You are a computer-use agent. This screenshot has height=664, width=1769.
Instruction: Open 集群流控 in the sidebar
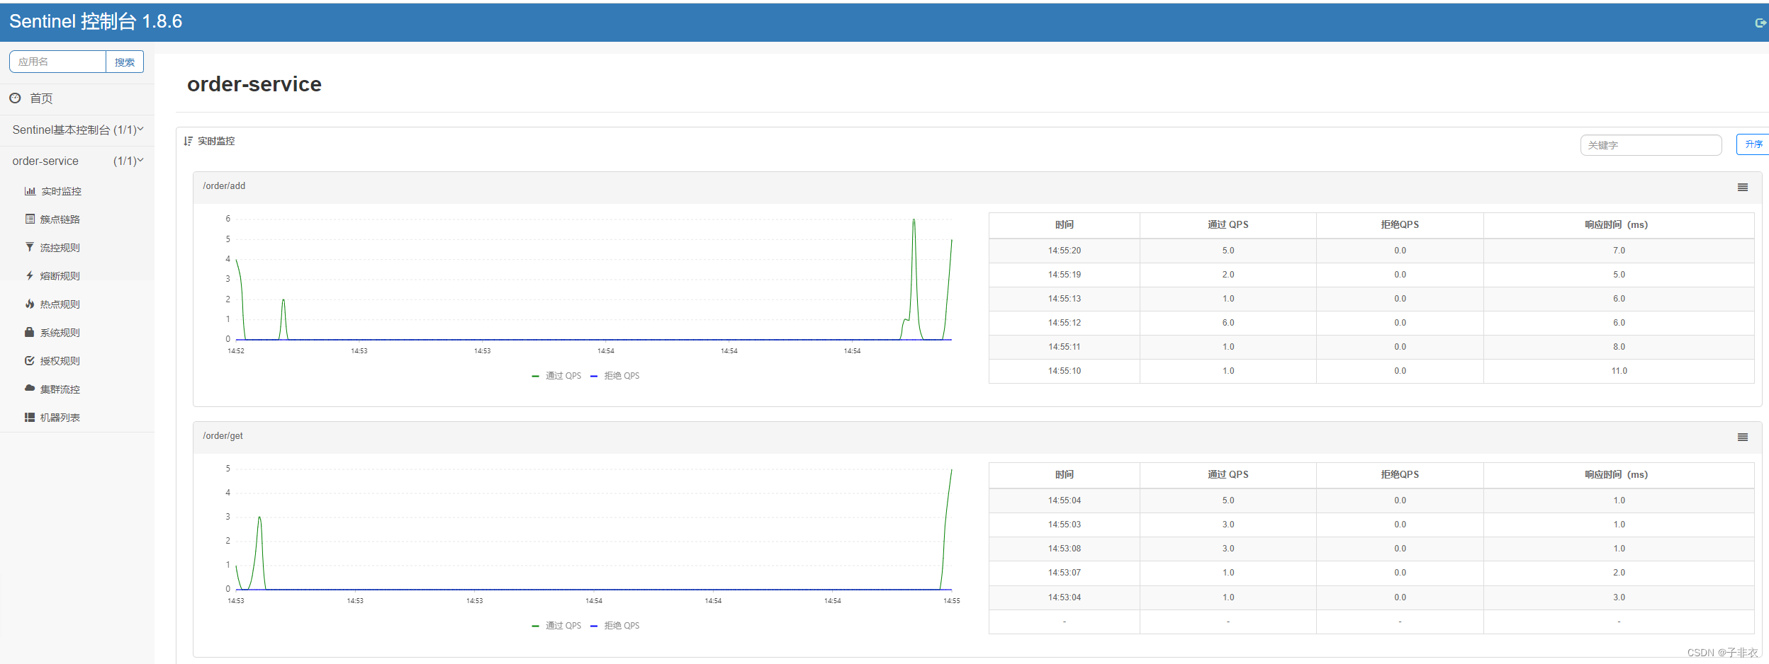(x=60, y=389)
